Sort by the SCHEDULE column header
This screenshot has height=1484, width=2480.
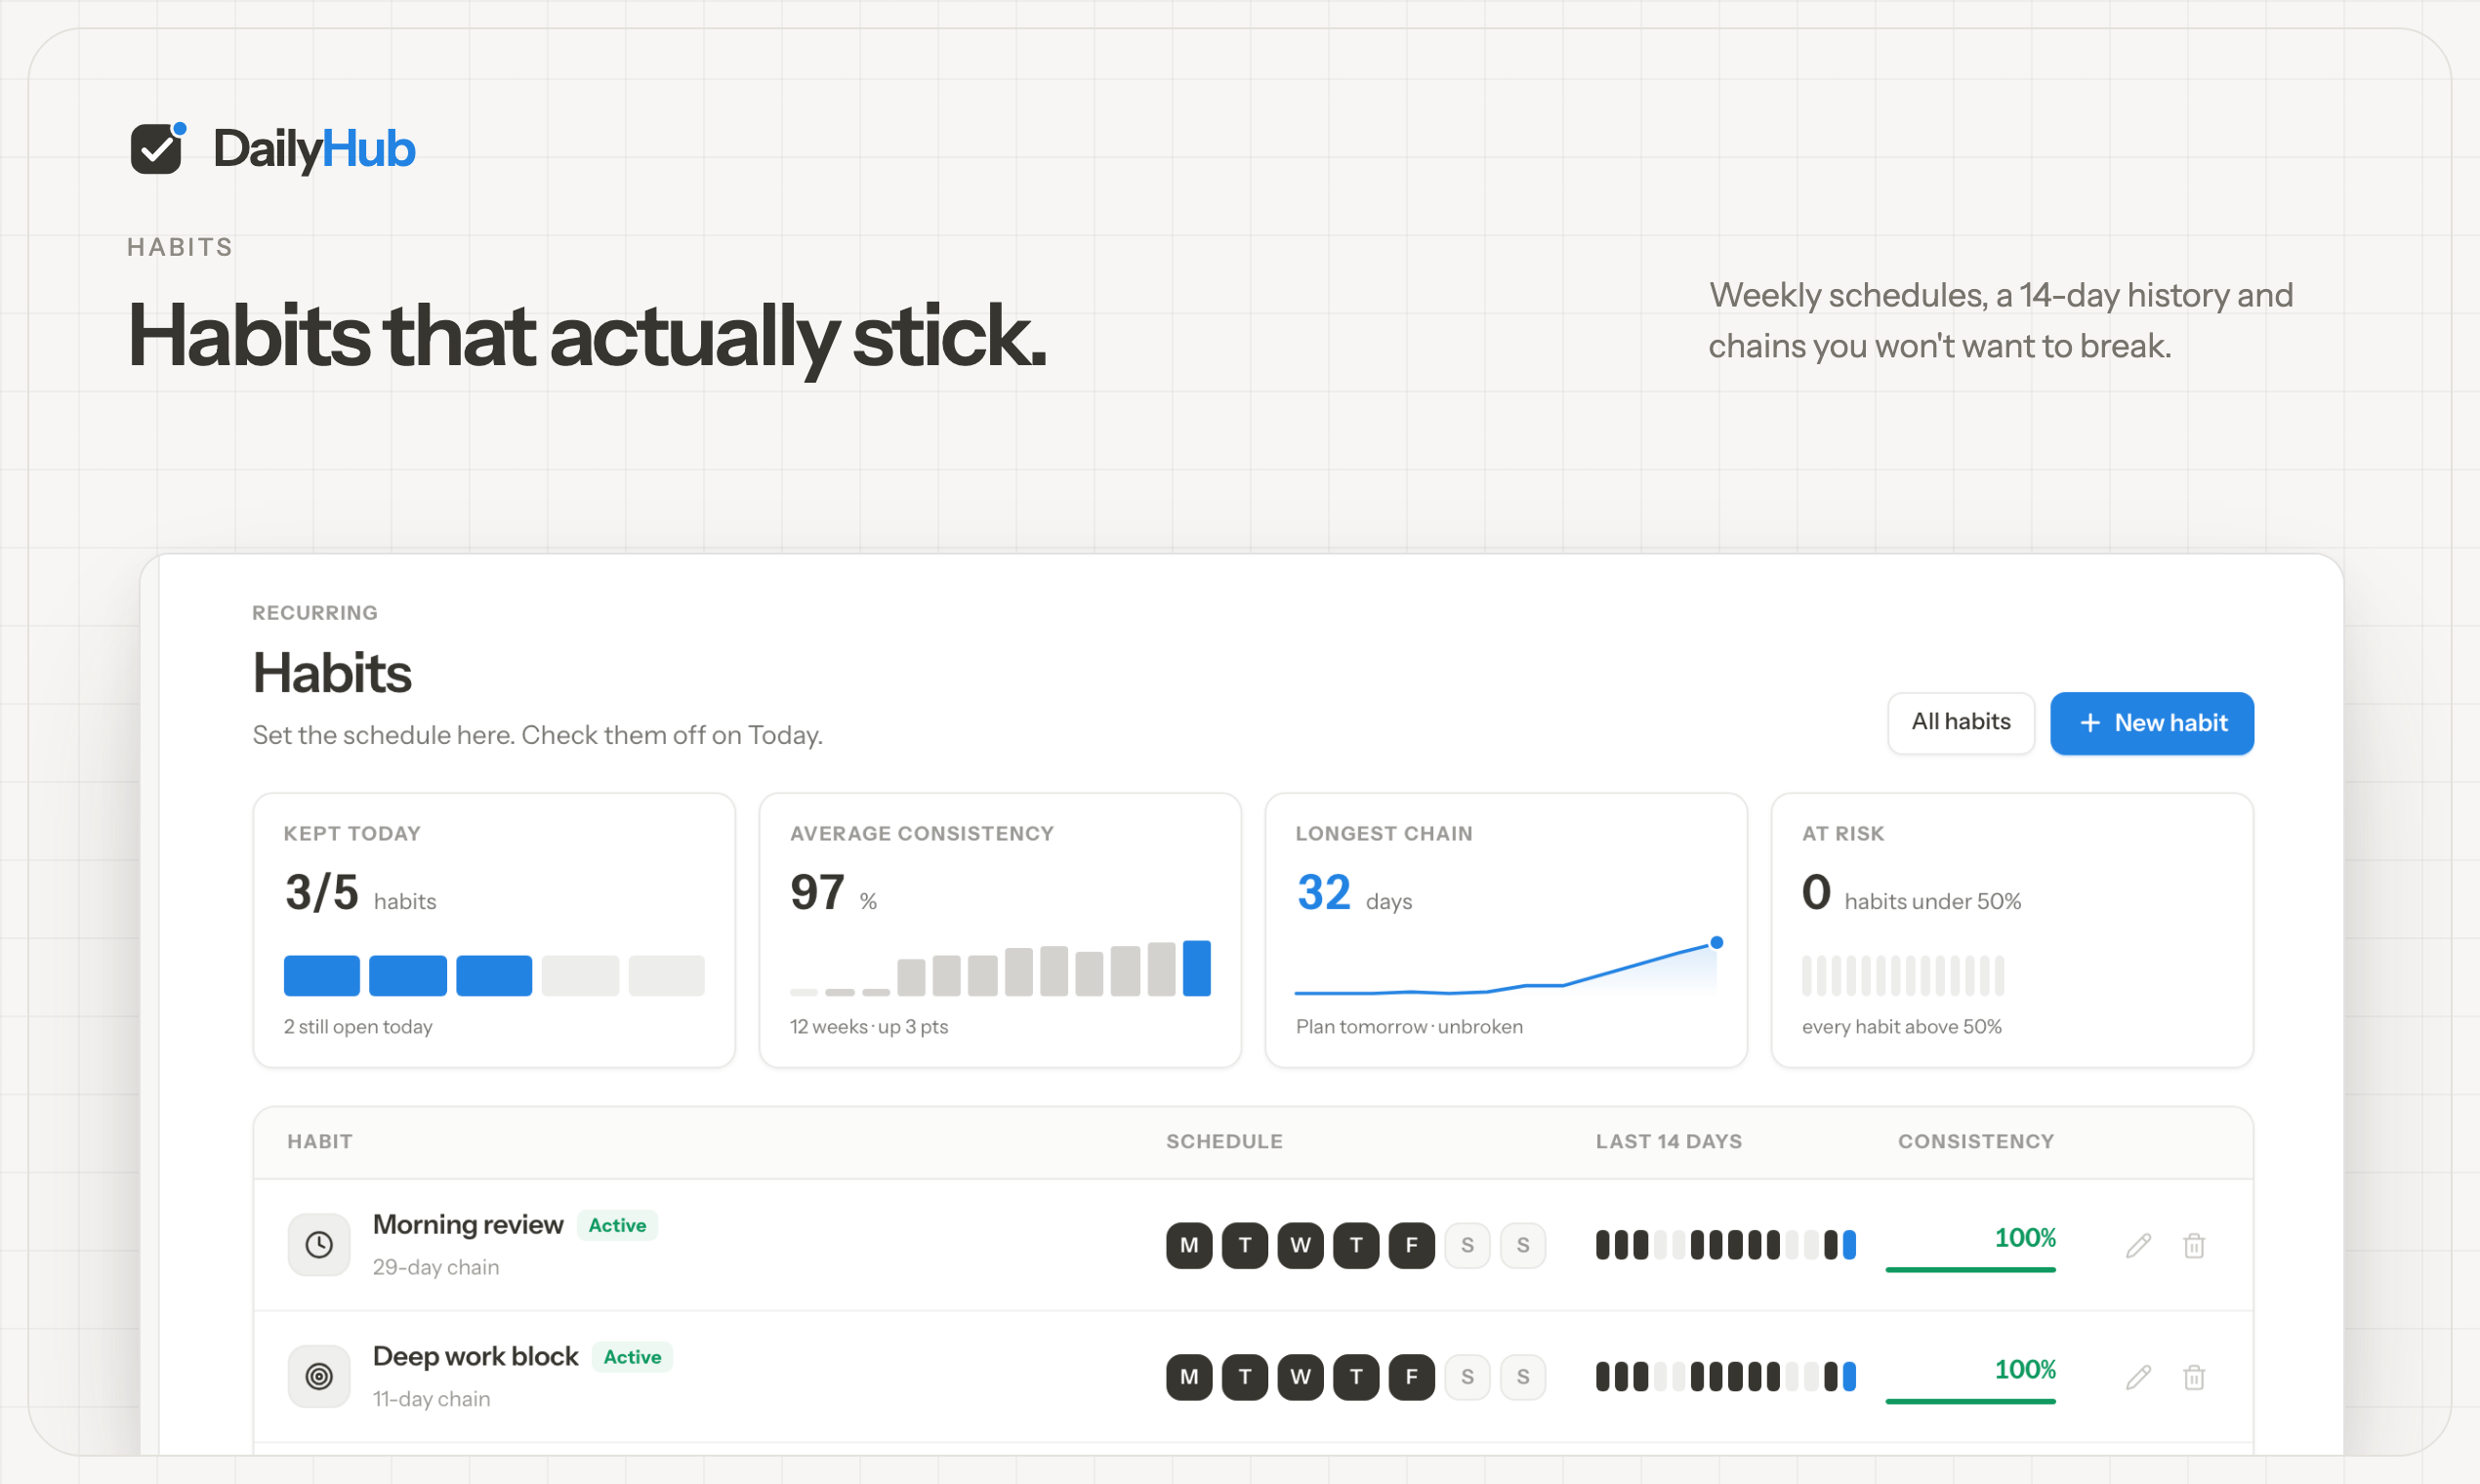(1224, 1141)
